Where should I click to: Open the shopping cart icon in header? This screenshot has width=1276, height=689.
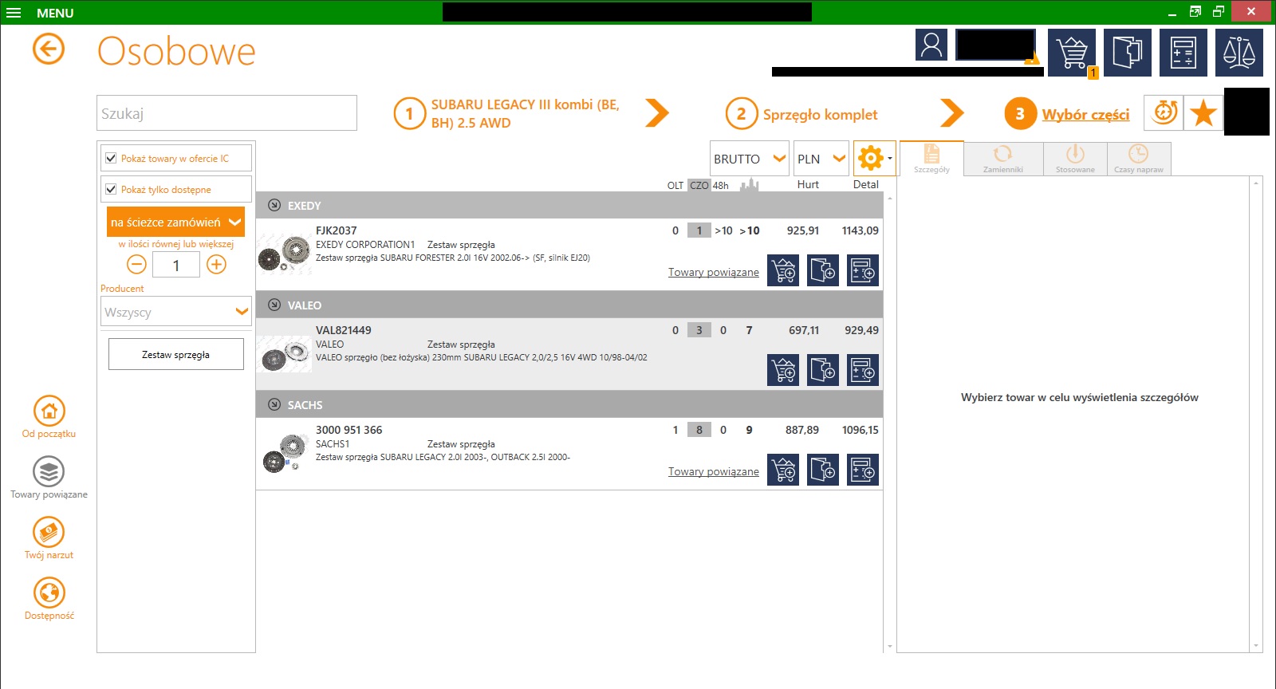coord(1071,53)
